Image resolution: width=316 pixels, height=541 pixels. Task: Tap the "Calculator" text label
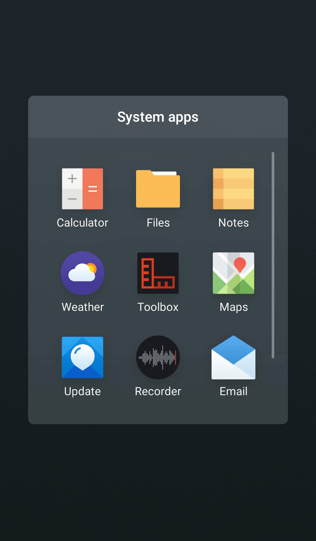click(83, 223)
